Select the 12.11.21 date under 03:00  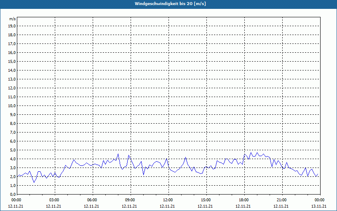pos(53,206)
